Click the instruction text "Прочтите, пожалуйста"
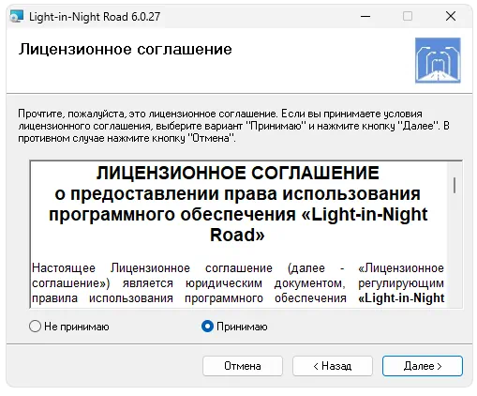 coord(233,126)
